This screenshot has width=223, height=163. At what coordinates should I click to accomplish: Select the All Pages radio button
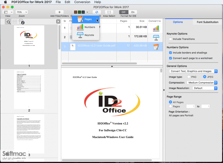[170, 102]
